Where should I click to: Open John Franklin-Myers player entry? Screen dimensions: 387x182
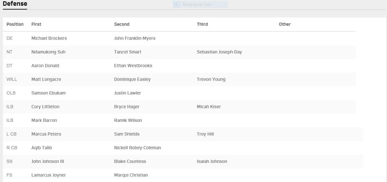point(134,38)
